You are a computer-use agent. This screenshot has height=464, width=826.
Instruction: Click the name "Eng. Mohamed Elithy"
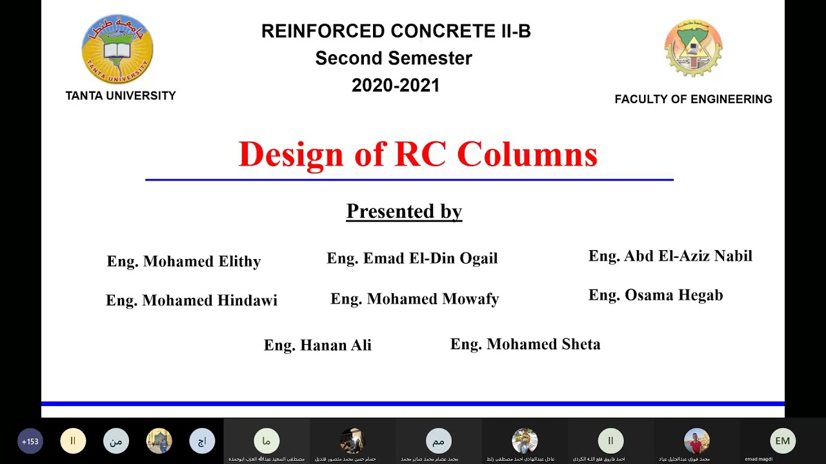tap(184, 262)
